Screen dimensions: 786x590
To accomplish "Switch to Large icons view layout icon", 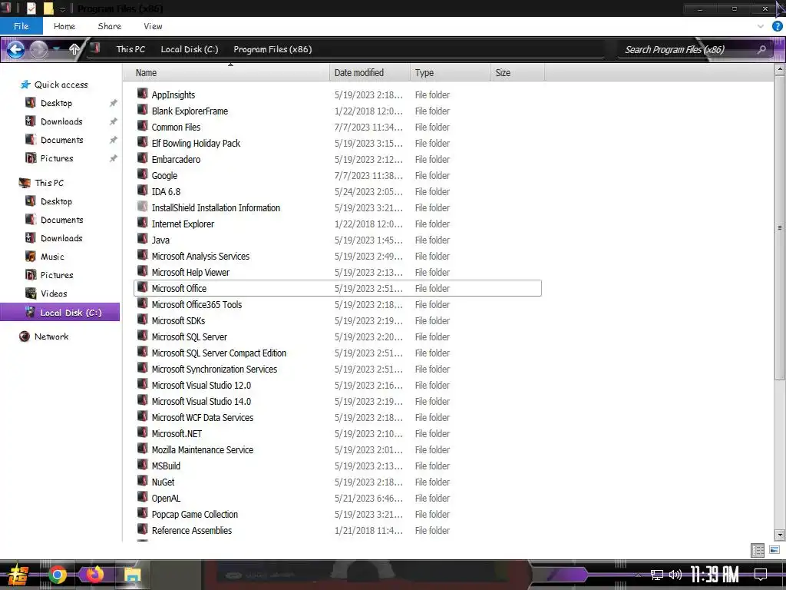I will pyautogui.click(x=774, y=550).
